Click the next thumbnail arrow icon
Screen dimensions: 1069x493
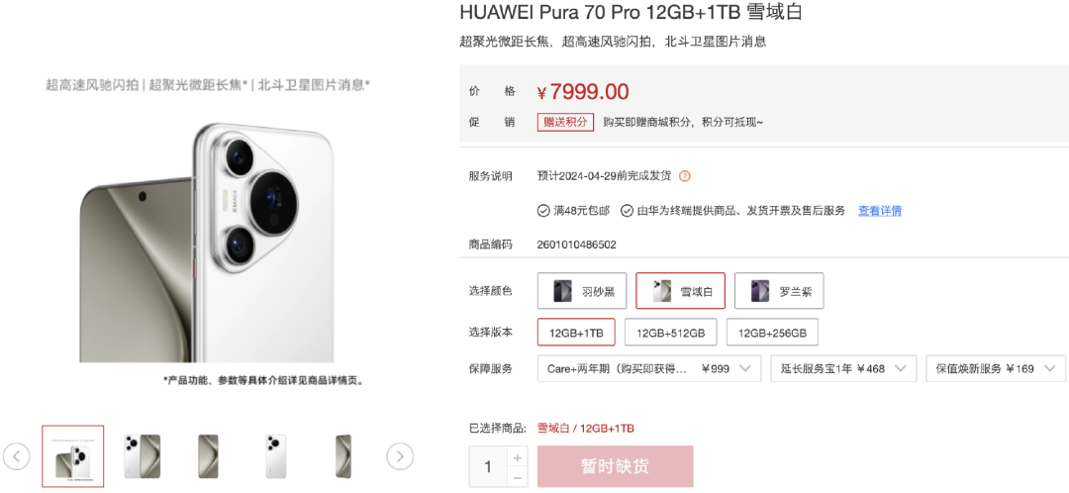pyautogui.click(x=400, y=456)
